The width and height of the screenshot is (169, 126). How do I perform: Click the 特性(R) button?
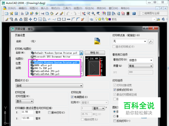tap(95, 53)
